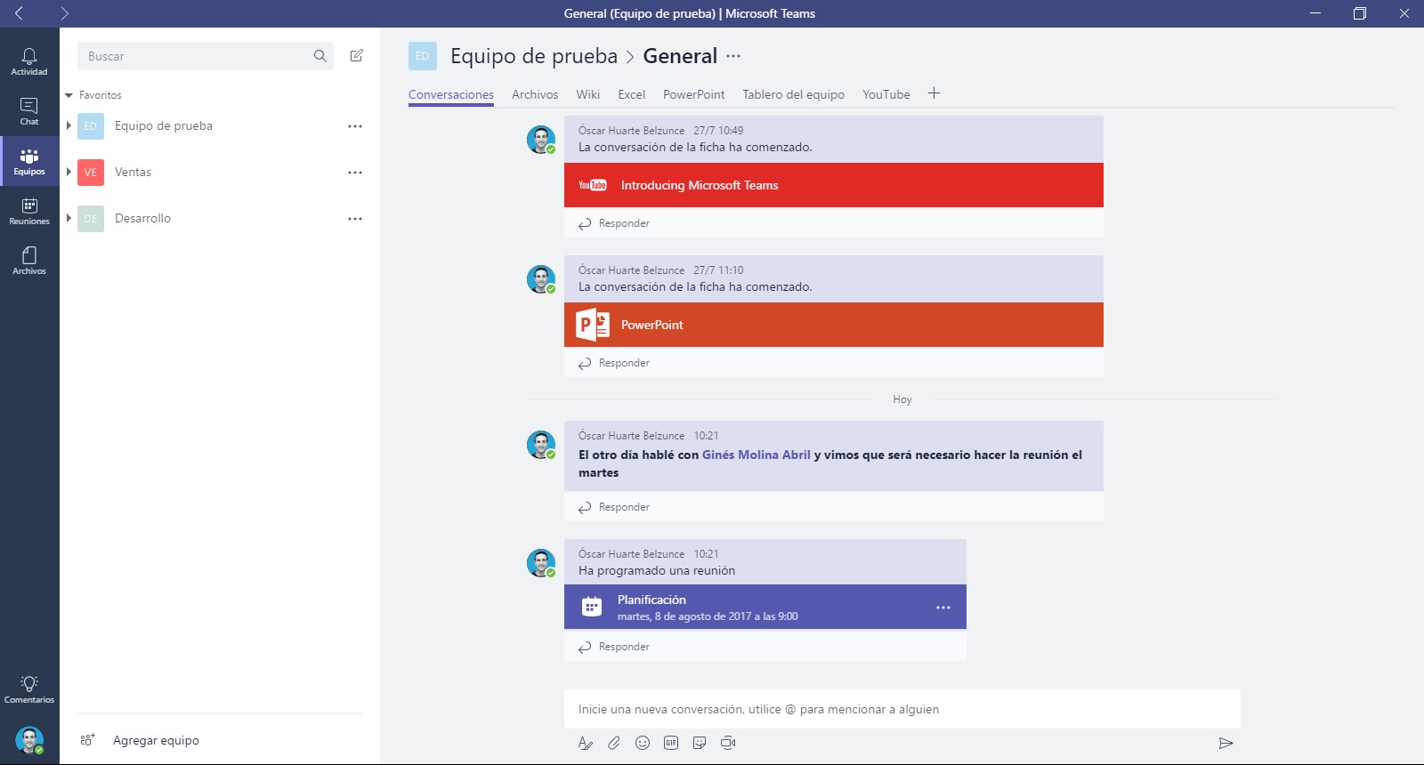This screenshot has width=1424, height=765.
Task: Open the Wiki tab
Action: 588,94
